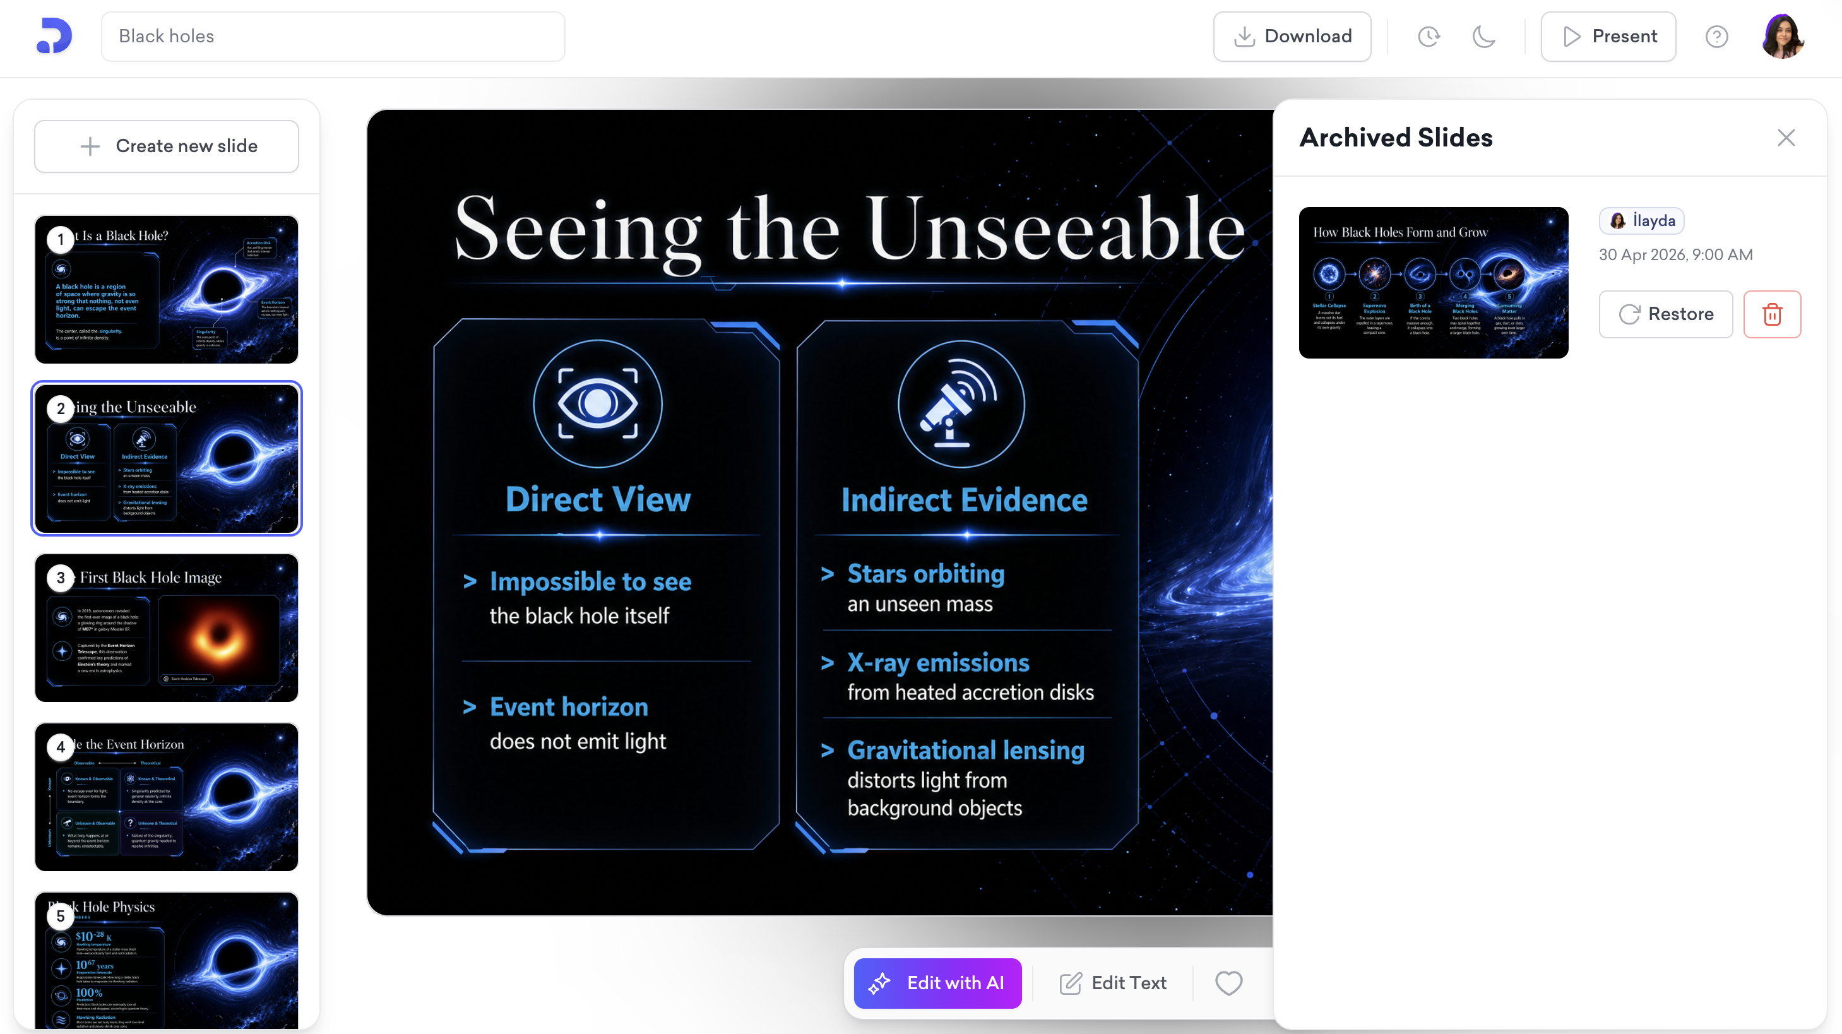Toggle dark mode moon icon
This screenshot has width=1842, height=1034.
pyautogui.click(x=1483, y=37)
